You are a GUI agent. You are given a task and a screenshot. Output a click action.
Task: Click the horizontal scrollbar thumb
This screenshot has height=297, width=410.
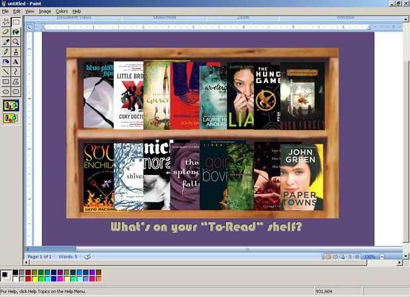[x=198, y=263]
